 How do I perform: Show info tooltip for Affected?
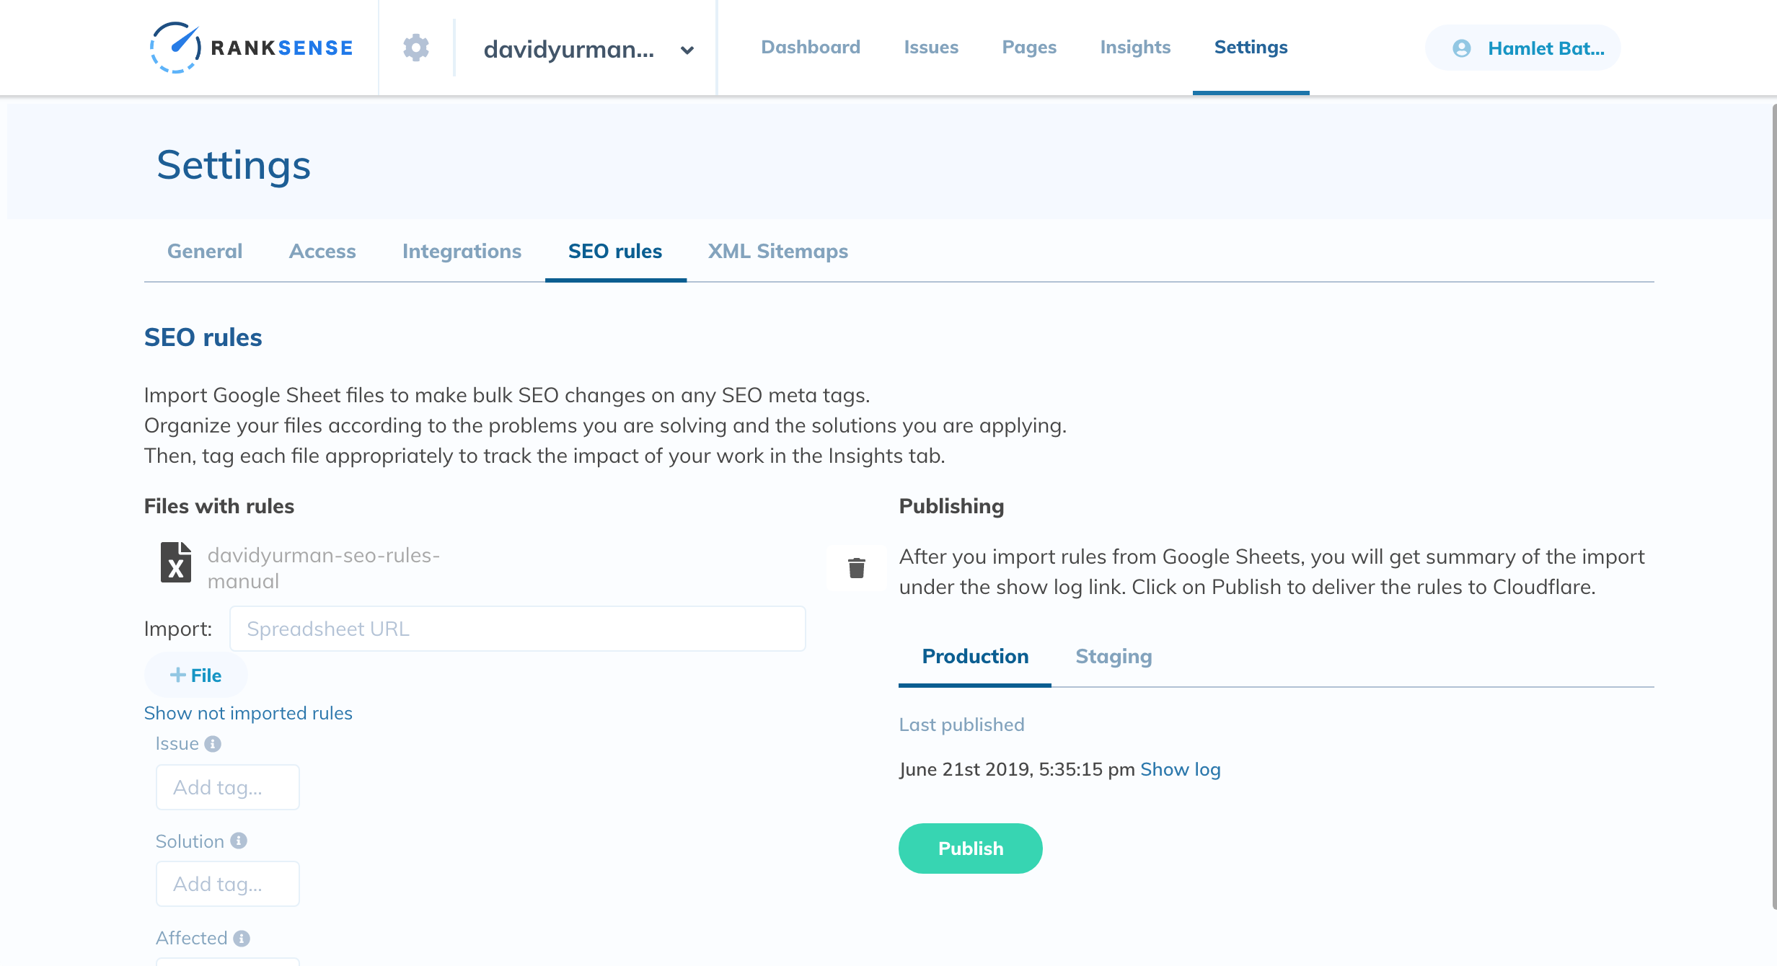pyautogui.click(x=242, y=938)
